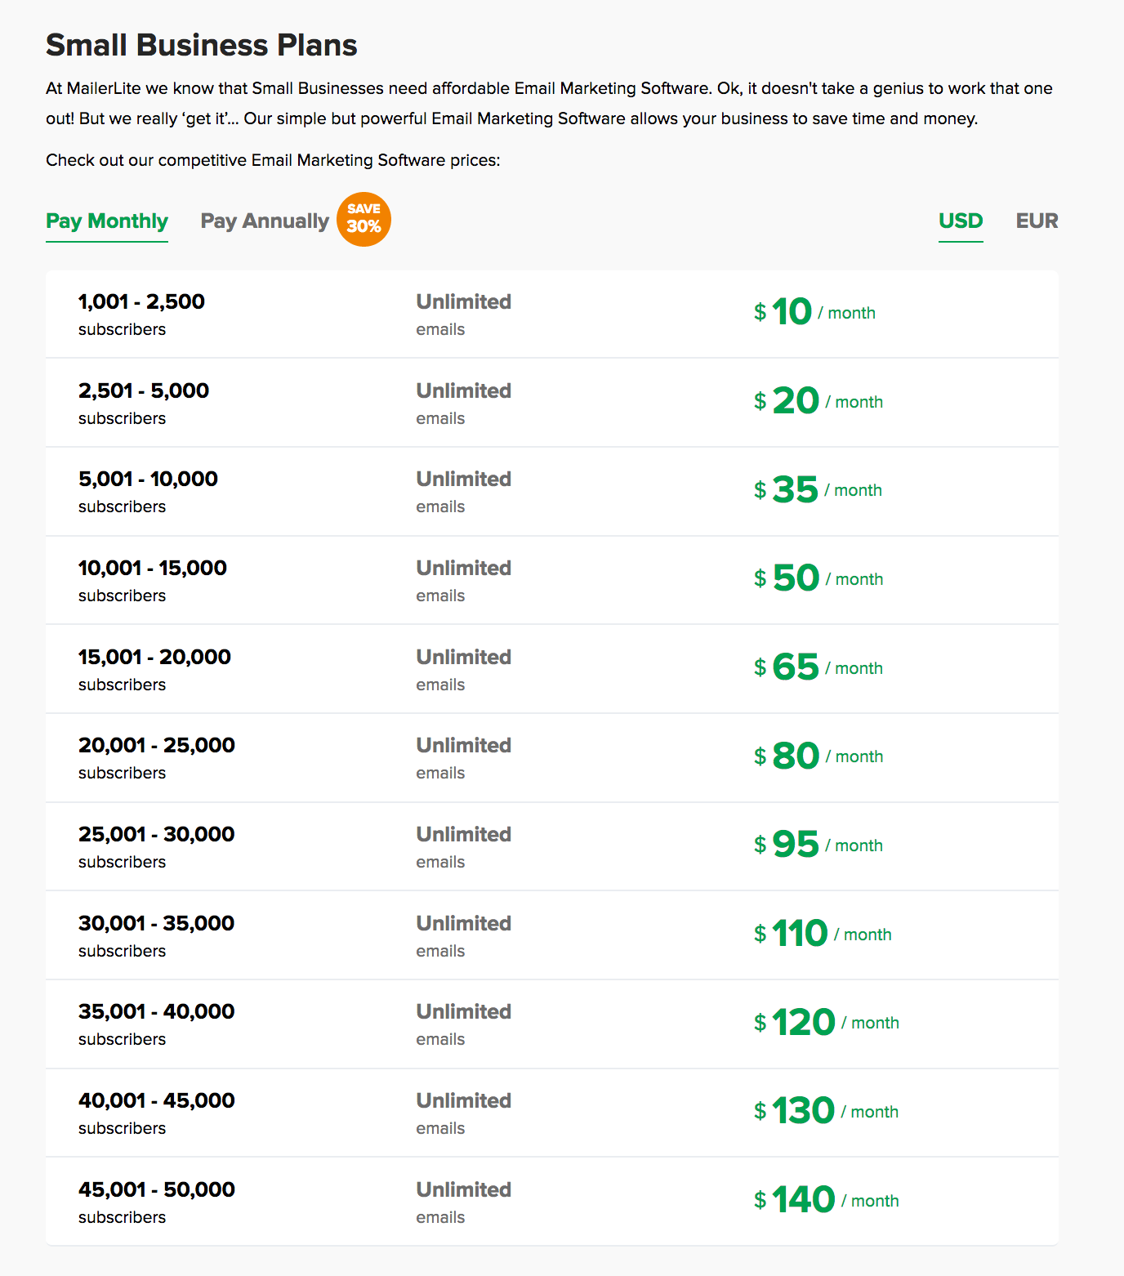
Task: Click Unlimited emails in the $10 row
Action: click(463, 313)
